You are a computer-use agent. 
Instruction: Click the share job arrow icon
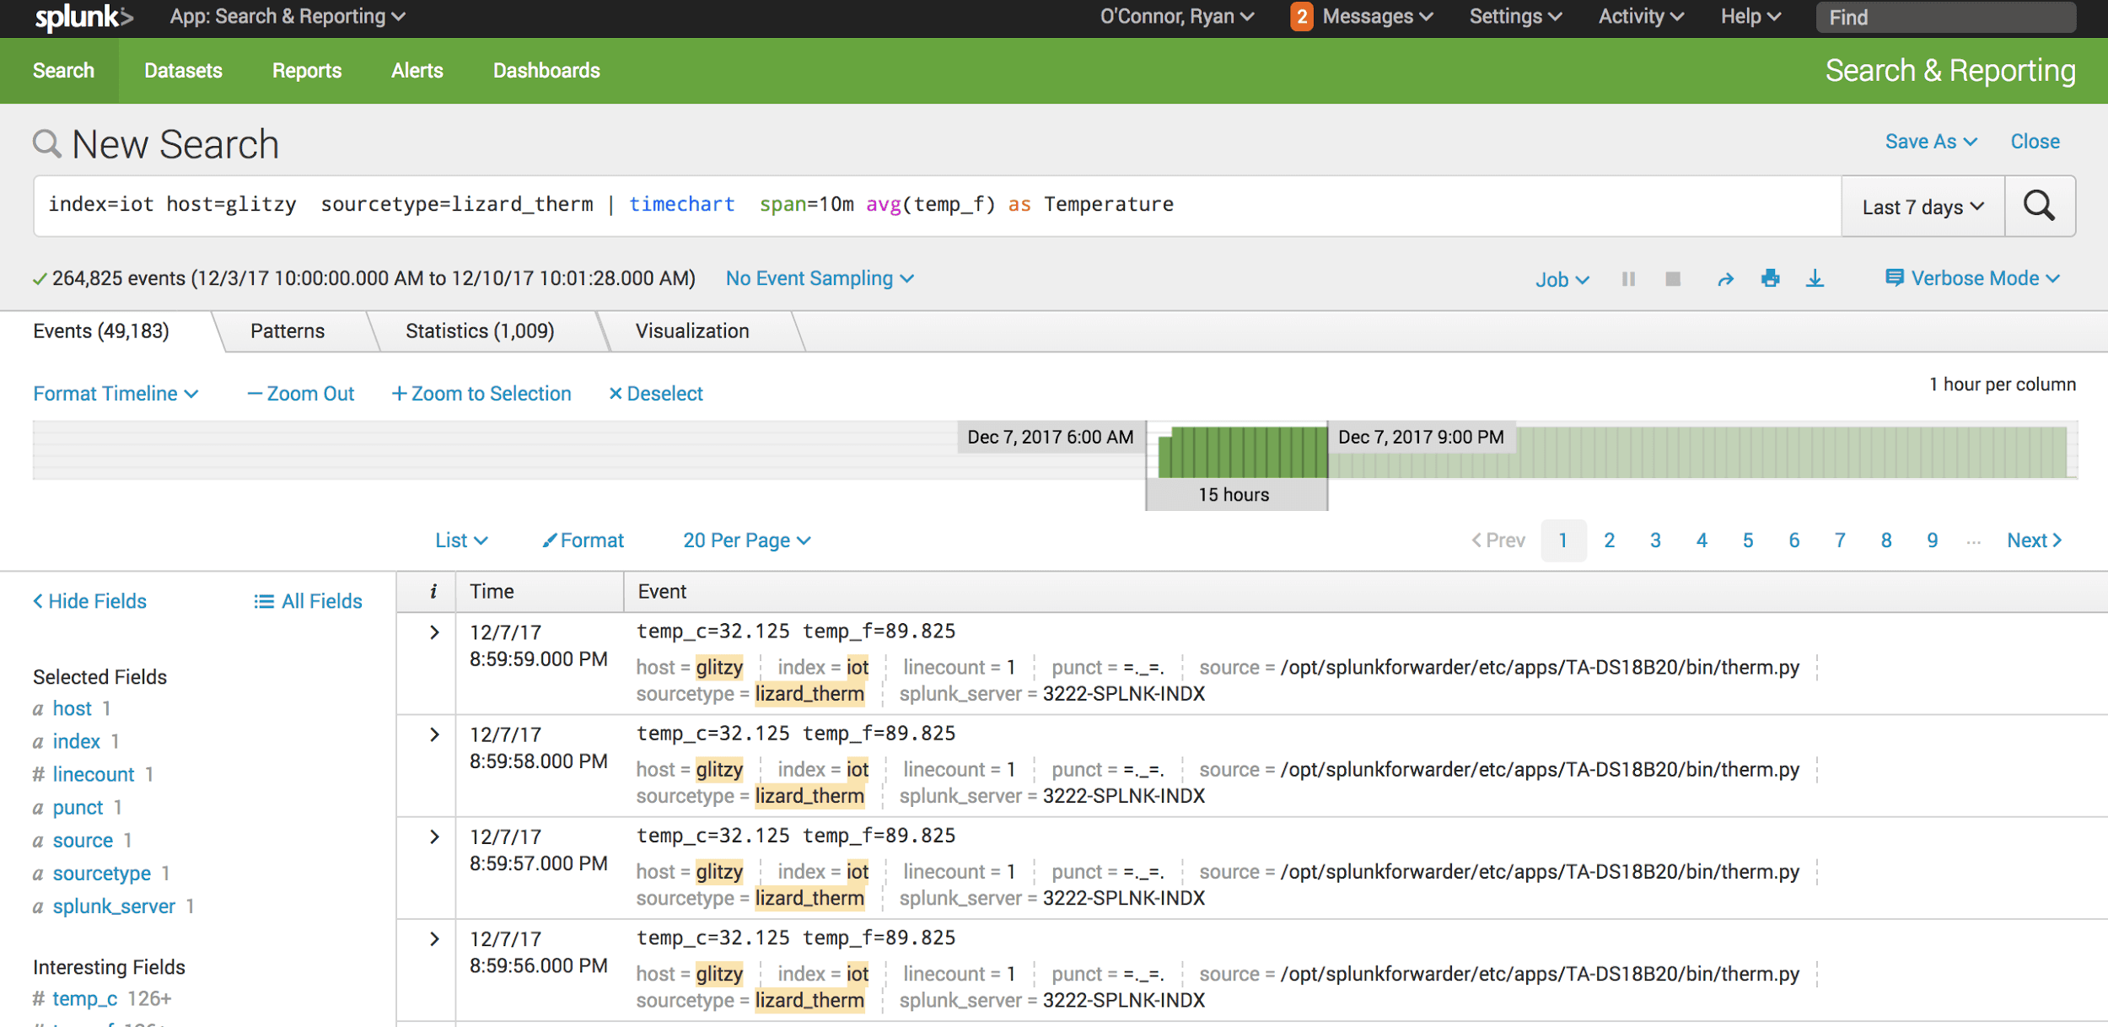click(x=1725, y=279)
